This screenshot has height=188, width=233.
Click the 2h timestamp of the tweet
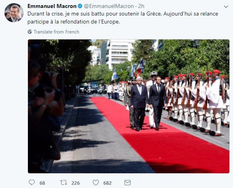click(x=141, y=6)
